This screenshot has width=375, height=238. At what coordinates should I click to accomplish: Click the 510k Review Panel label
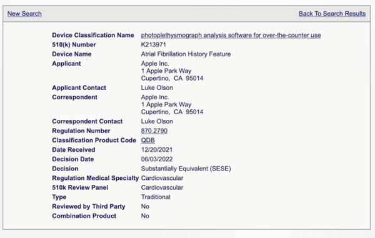80,187
